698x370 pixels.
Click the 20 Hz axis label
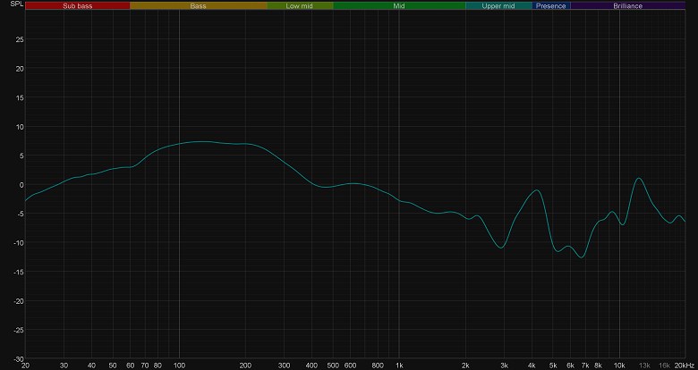coord(25,366)
